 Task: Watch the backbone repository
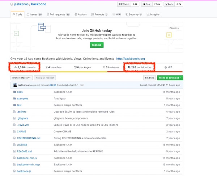click(124, 4)
